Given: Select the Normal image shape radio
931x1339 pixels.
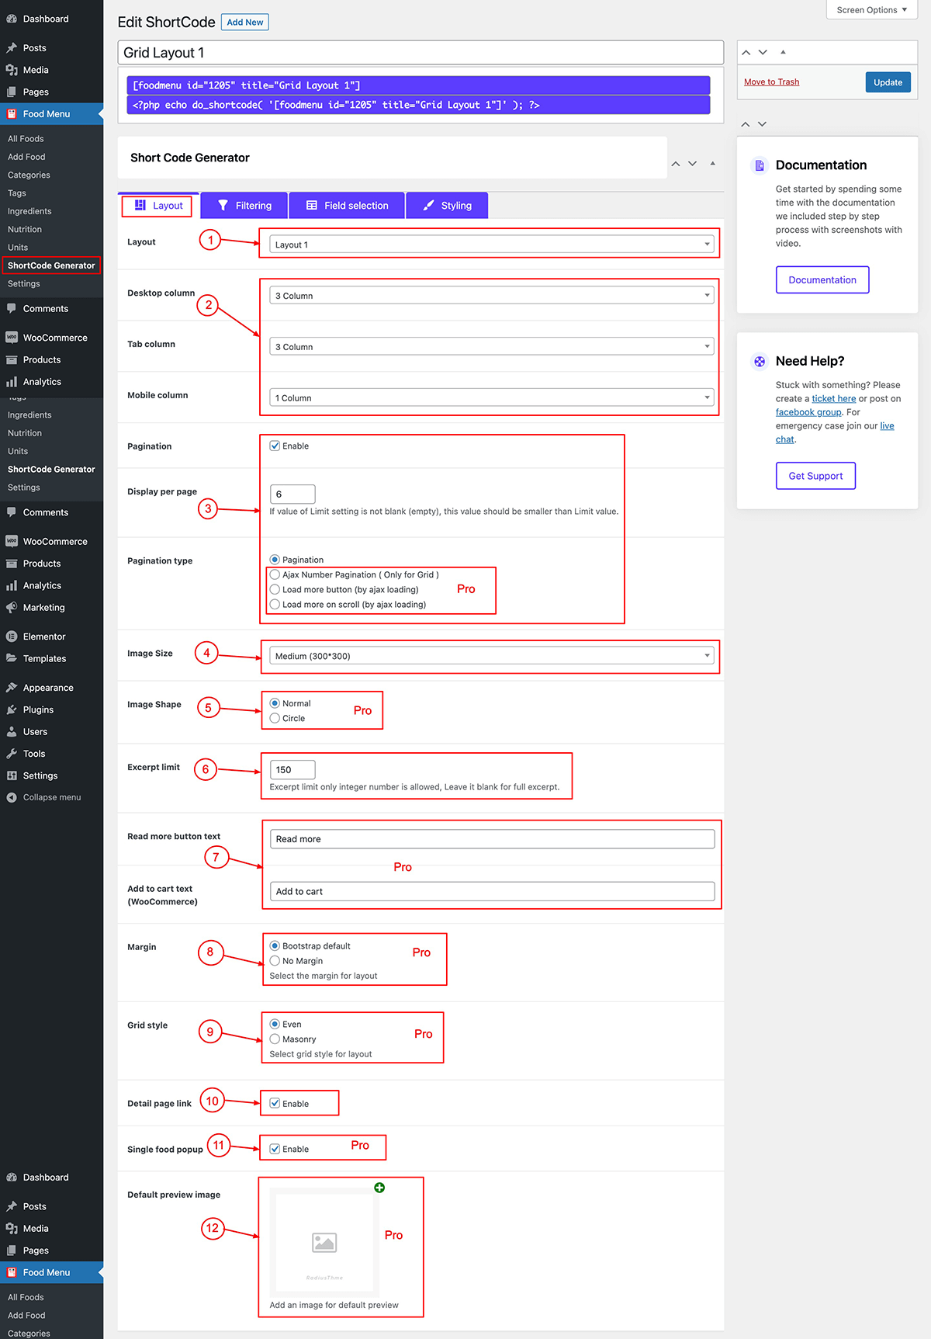Looking at the screenshot, I should (275, 703).
